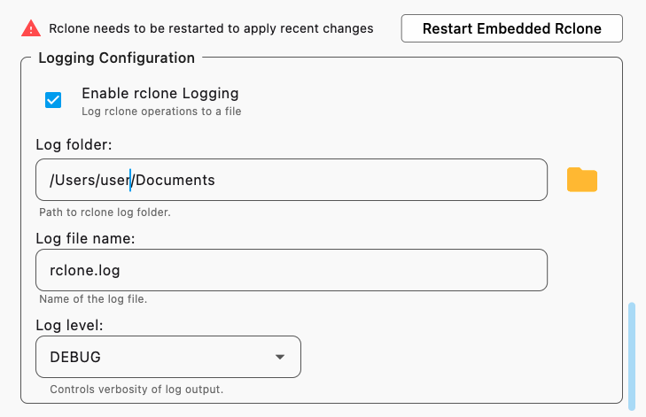
Task: Focus the Log file name field
Action: tap(291, 270)
